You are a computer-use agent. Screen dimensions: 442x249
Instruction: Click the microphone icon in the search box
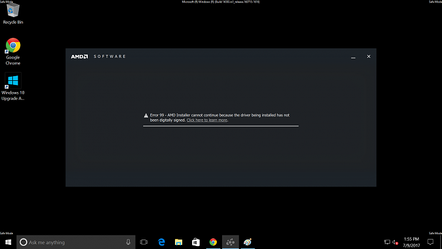point(128,243)
